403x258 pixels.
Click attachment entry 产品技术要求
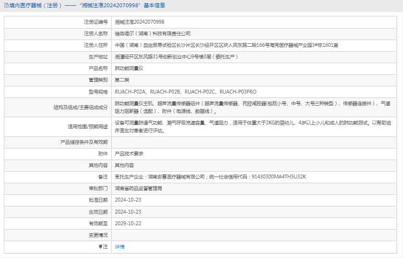point(129,153)
